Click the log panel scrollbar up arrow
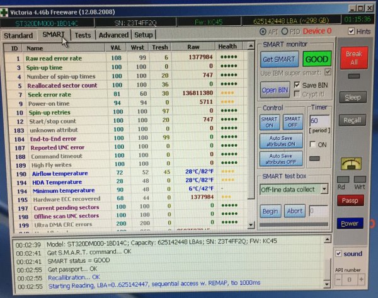 point(327,239)
